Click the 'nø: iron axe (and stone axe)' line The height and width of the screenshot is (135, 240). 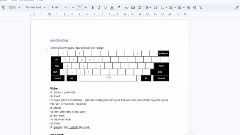pyautogui.click(x=67, y=112)
